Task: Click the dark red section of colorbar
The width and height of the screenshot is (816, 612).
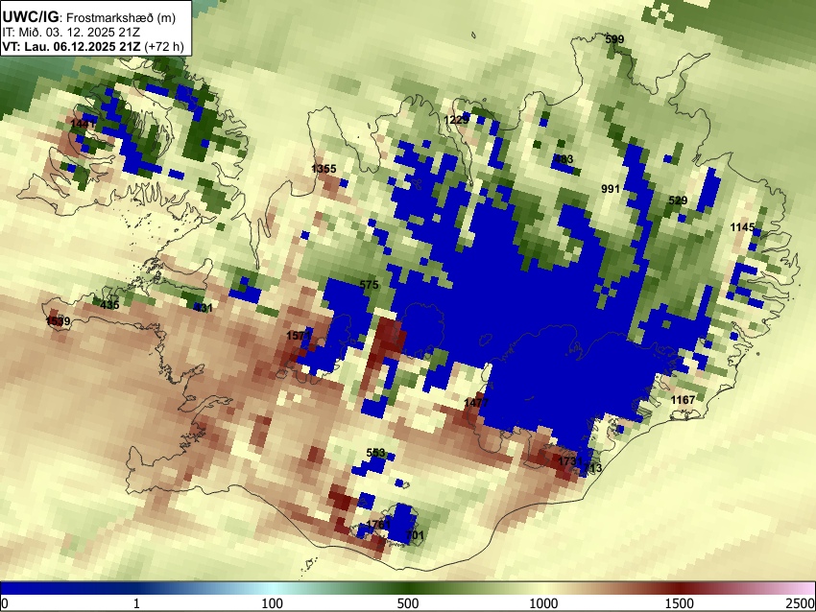Action: click(680, 588)
